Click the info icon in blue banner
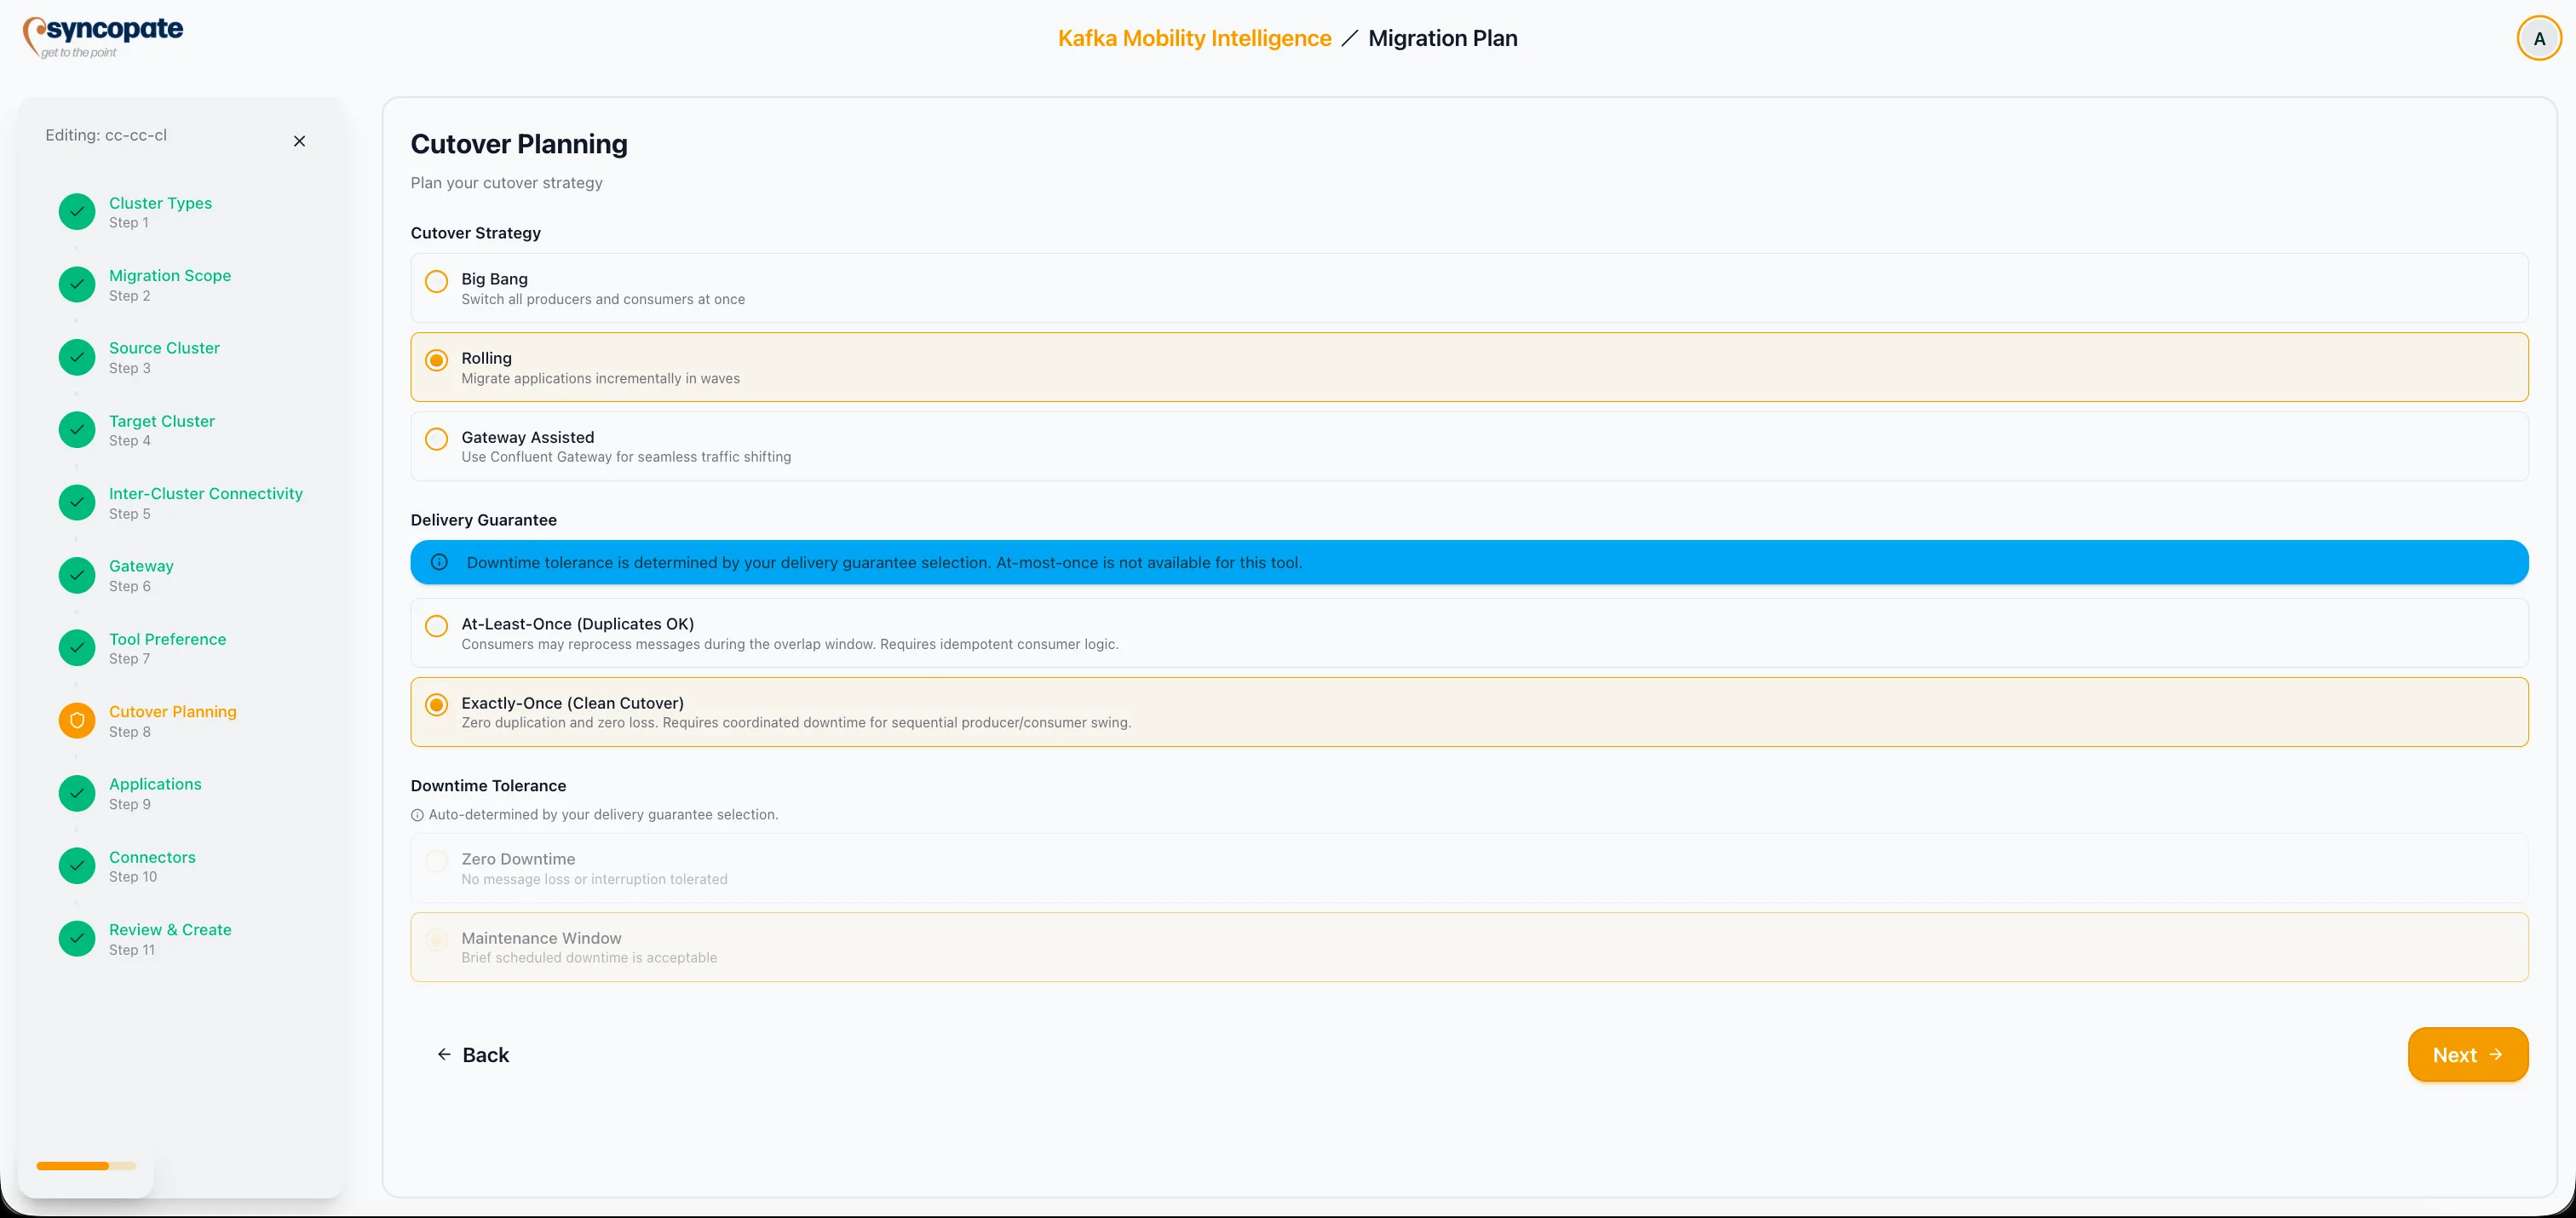 (x=439, y=562)
